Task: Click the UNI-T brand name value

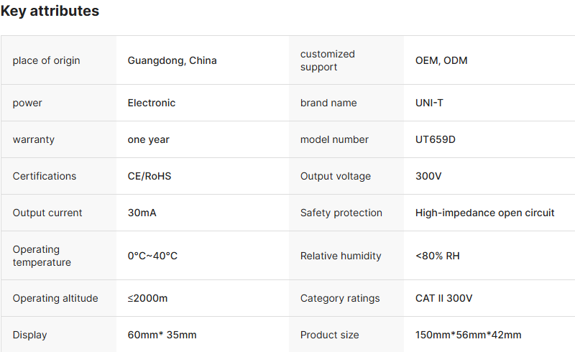Action: point(429,103)
